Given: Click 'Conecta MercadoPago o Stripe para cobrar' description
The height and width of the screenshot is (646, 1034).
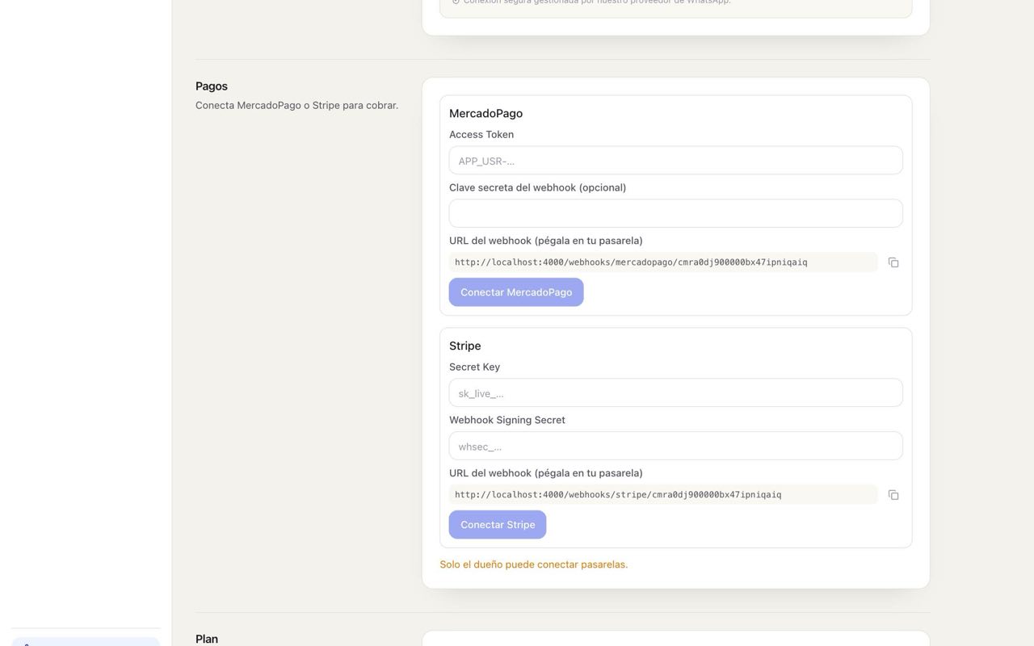Looking at the screenshot, I should (x=296, y=105).
